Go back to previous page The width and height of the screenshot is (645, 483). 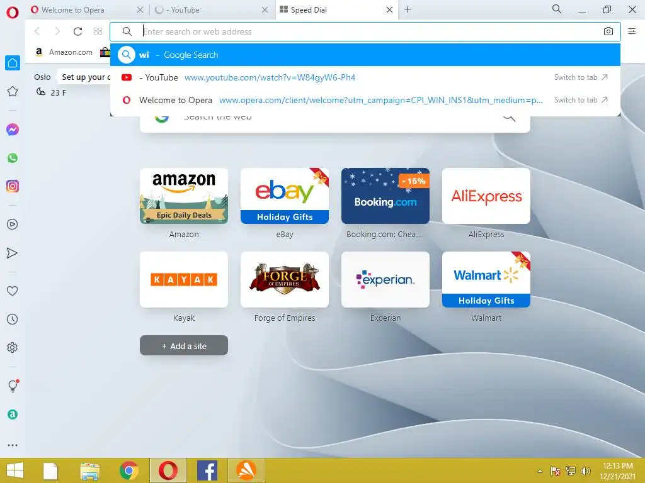(x=37, y=31)
